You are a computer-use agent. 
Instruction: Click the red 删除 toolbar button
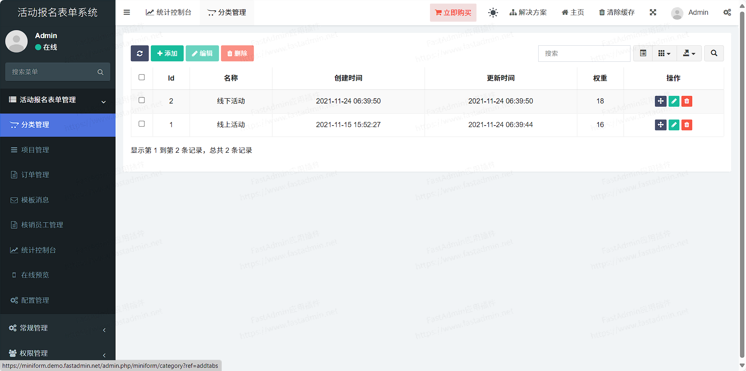tap(237, 53)
